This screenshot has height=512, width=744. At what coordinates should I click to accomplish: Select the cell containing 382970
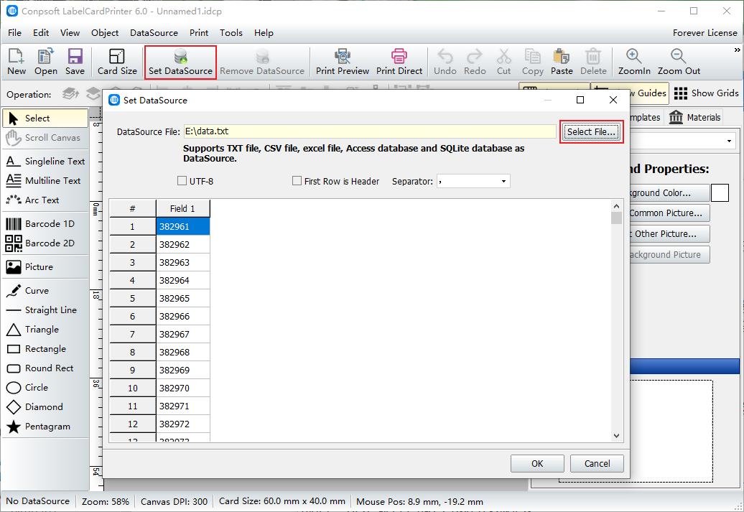click(182, 388)
